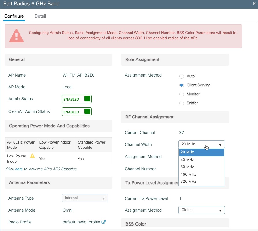Choose Auto assignment method

[x=182, y=76]
